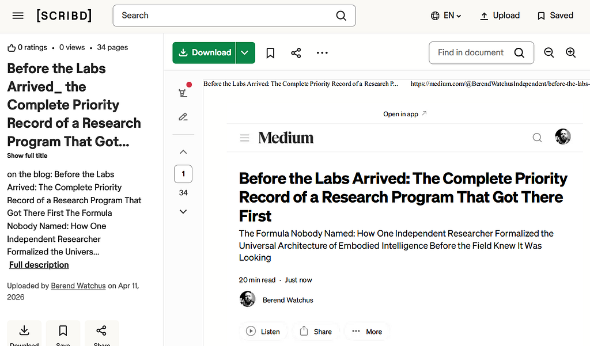The width and height of the screenshot is (590, 346).
Task: Click the '20 min read' text
Action: (257, 280)
